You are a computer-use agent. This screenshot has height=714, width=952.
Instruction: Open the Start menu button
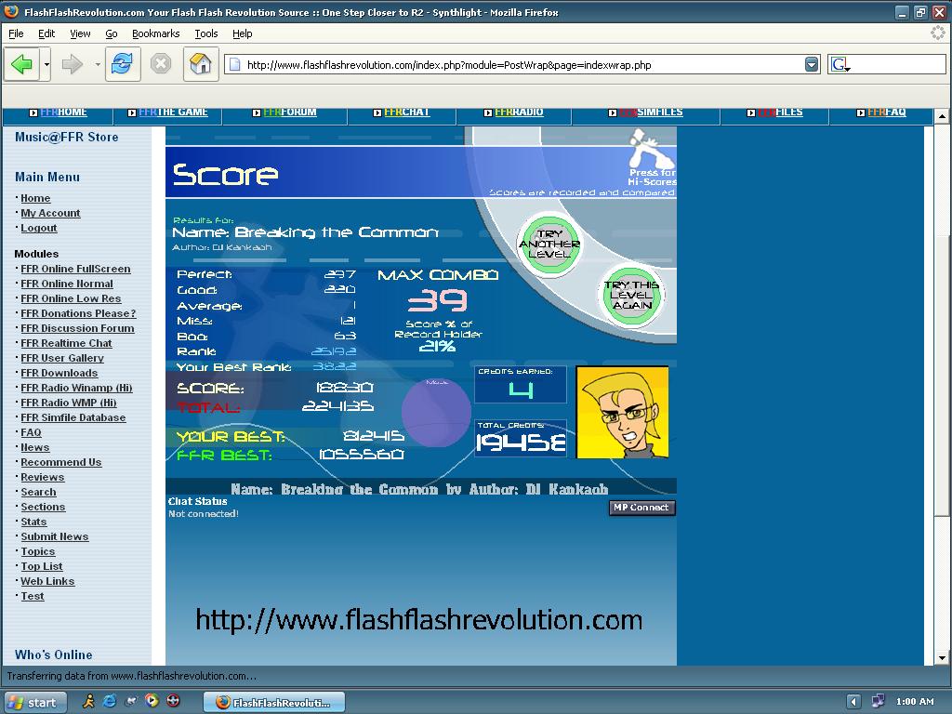(x=34, y=703)
